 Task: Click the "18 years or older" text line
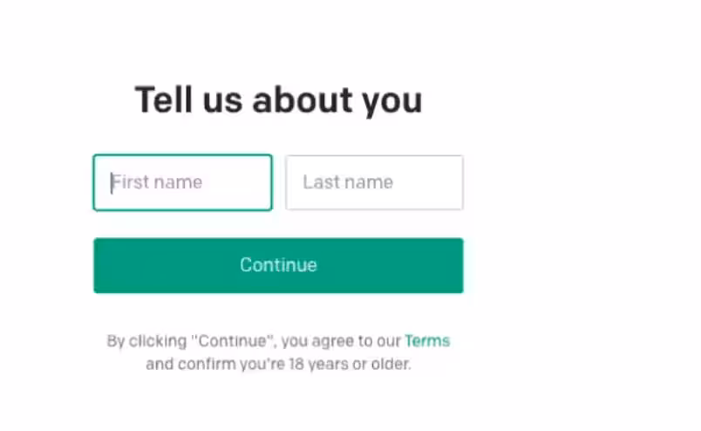click(x=278, y=364)
